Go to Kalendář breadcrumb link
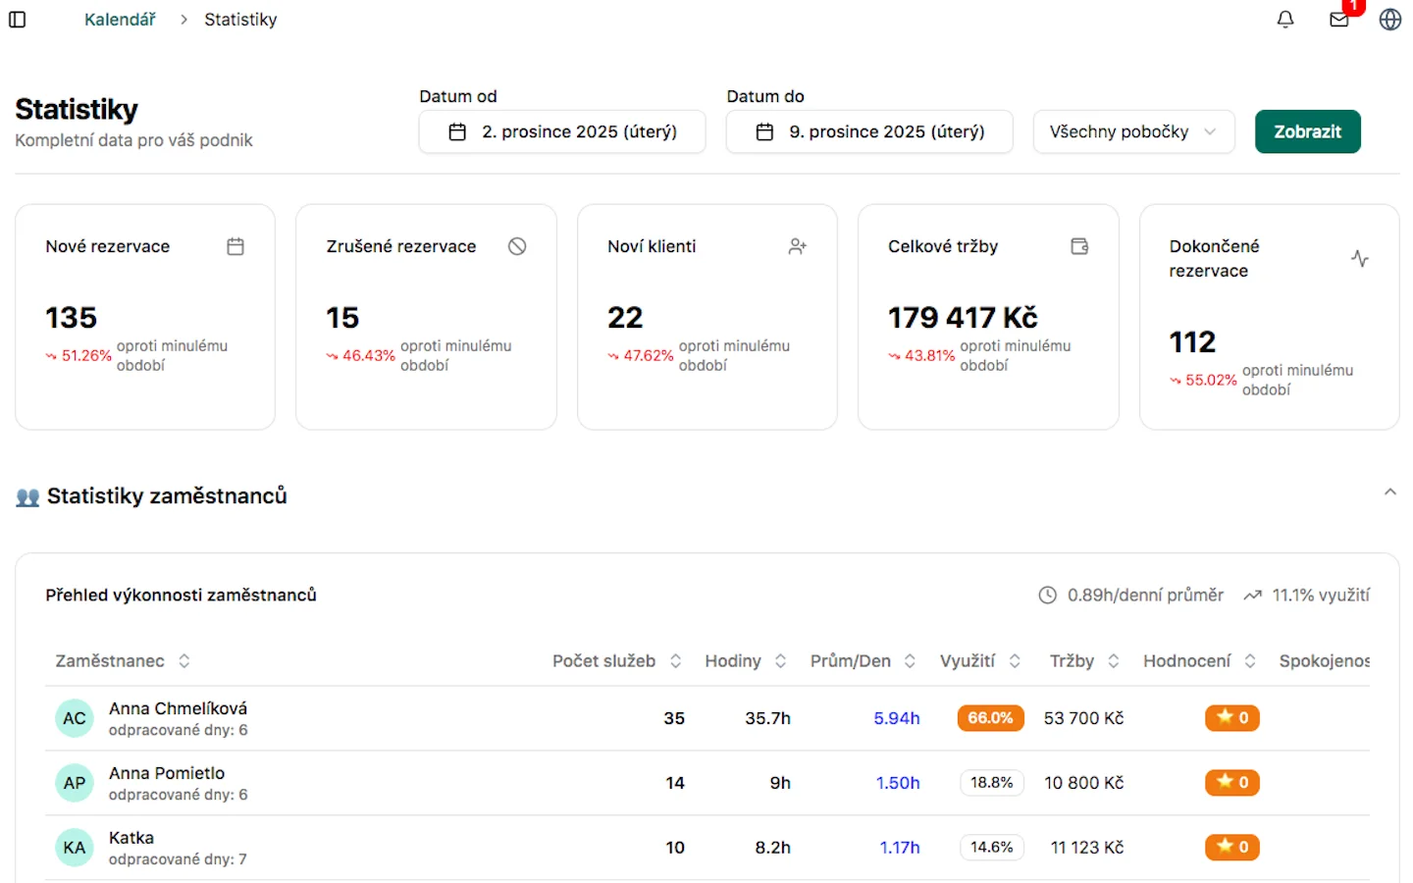Viewport: 1413px width, 883px height. click(x=120, y=20)
